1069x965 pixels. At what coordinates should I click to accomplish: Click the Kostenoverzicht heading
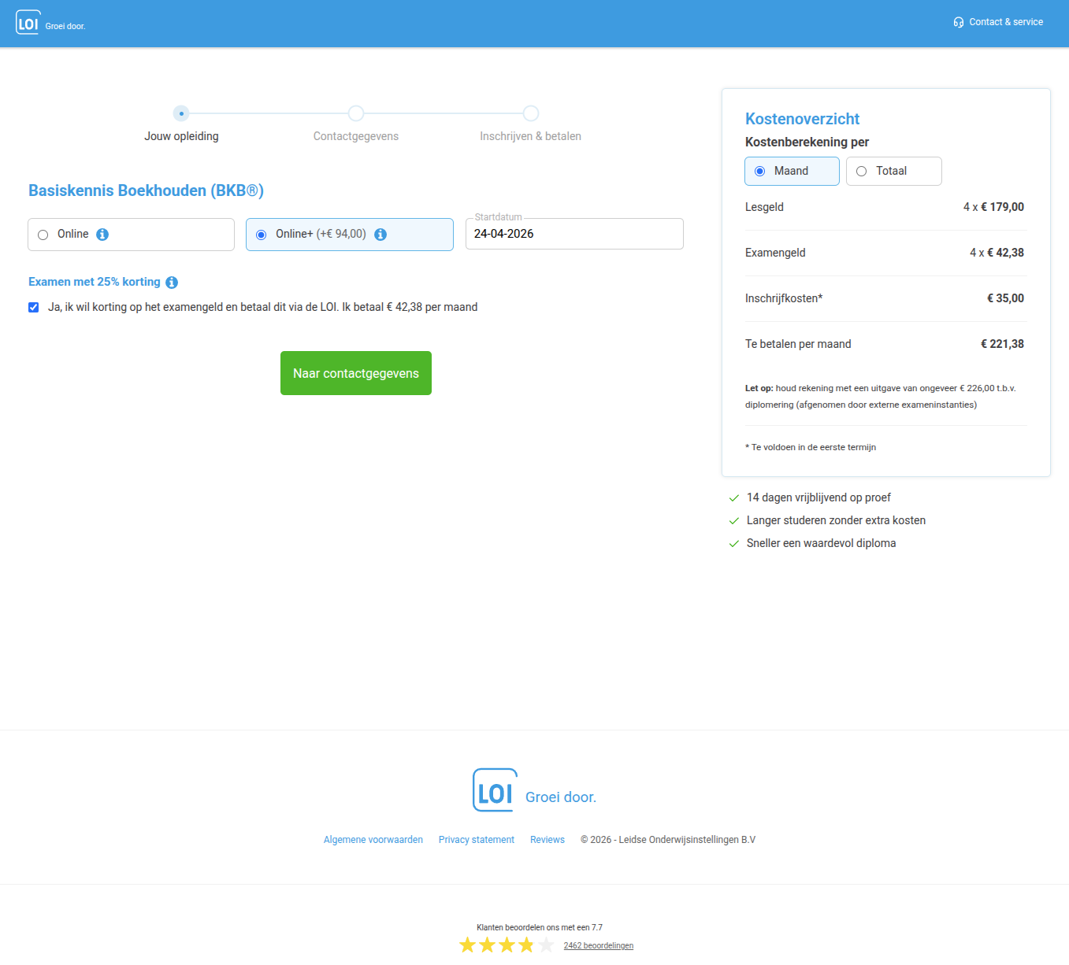(802, 119)
